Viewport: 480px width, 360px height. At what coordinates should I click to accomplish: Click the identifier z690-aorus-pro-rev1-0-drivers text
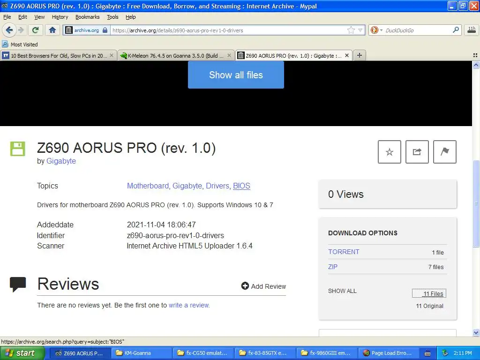(x=175, y=235)
